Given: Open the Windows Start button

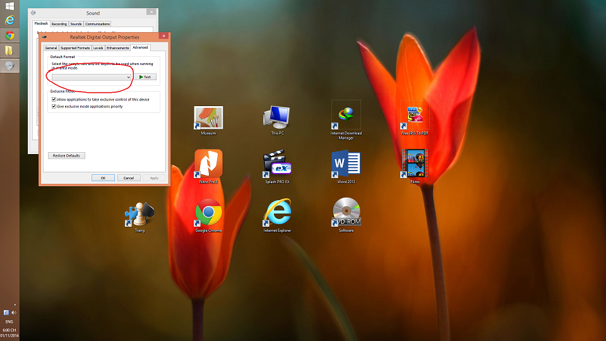Looking at the screenshot, I should (9, 6).
